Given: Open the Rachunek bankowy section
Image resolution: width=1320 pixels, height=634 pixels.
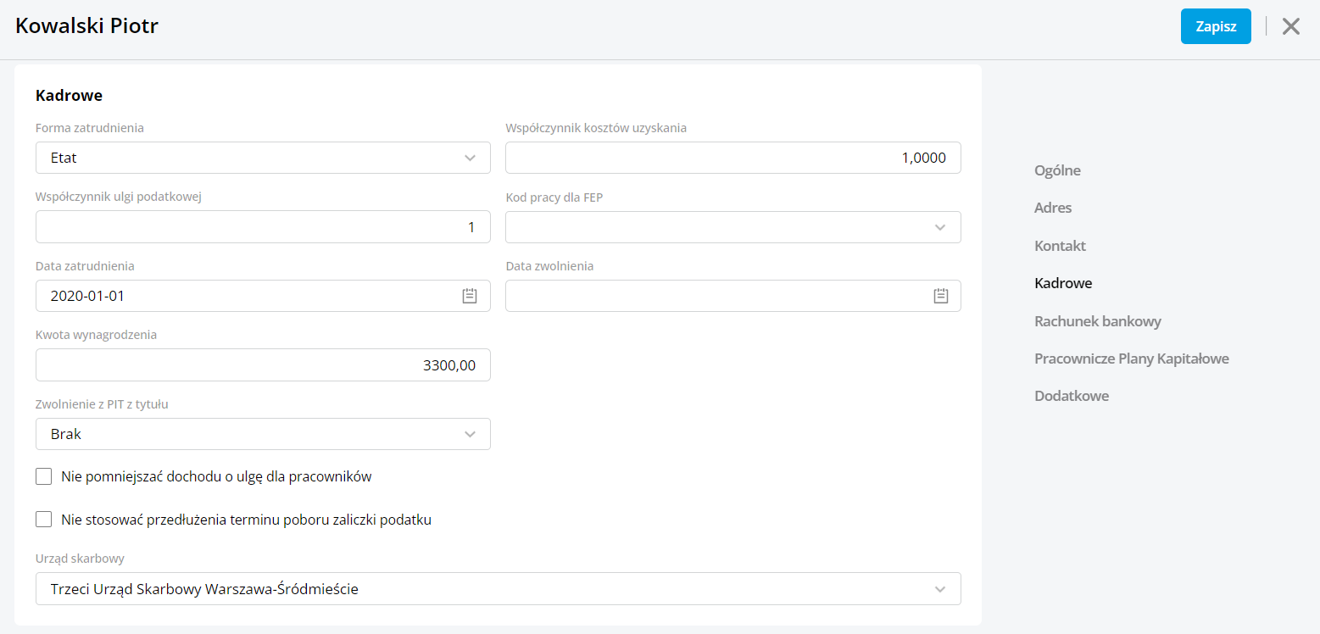Looking at the screenshot, I should 1097,321.
